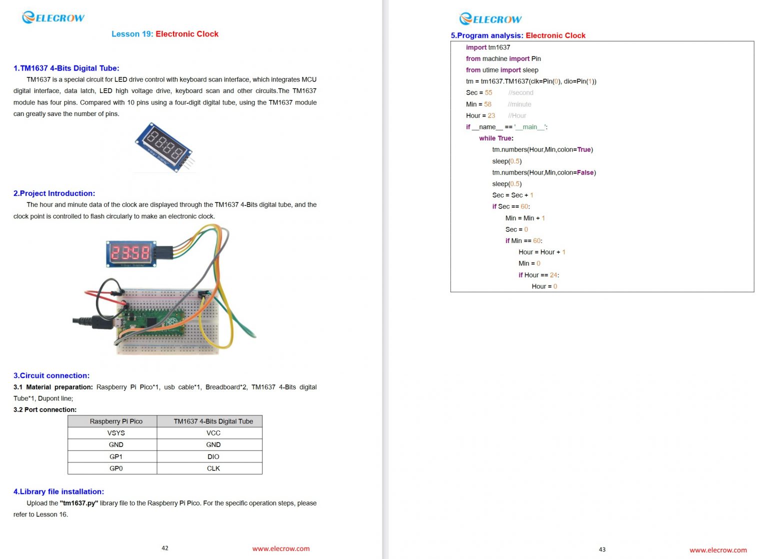Click the 4.Library file installation heading
Viewport: 768px width, 559px height.
coord(58,491)
